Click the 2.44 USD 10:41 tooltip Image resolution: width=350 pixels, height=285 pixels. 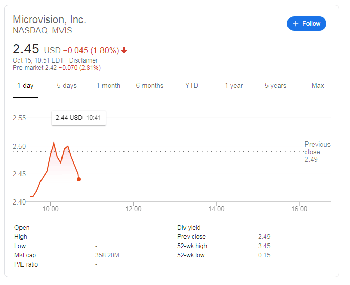78,118
